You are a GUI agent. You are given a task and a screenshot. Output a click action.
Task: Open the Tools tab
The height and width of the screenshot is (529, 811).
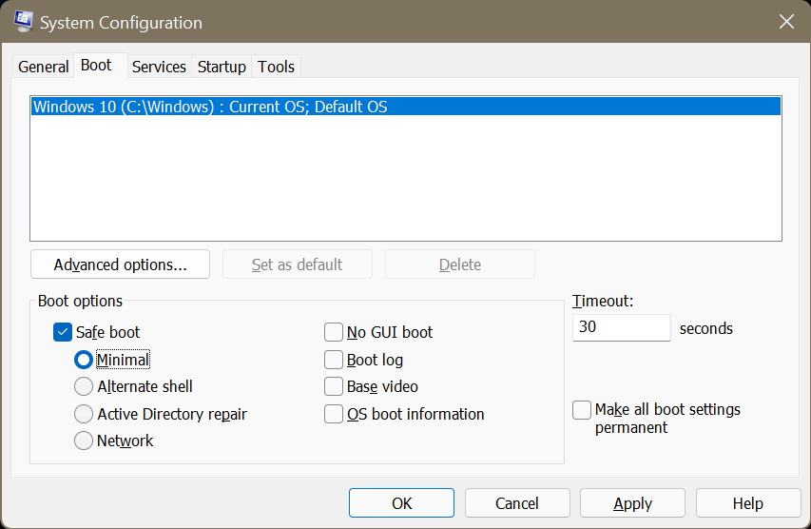point(276,67)
